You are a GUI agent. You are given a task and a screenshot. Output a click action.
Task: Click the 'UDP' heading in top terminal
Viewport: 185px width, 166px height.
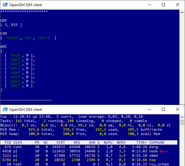[4, 20]
